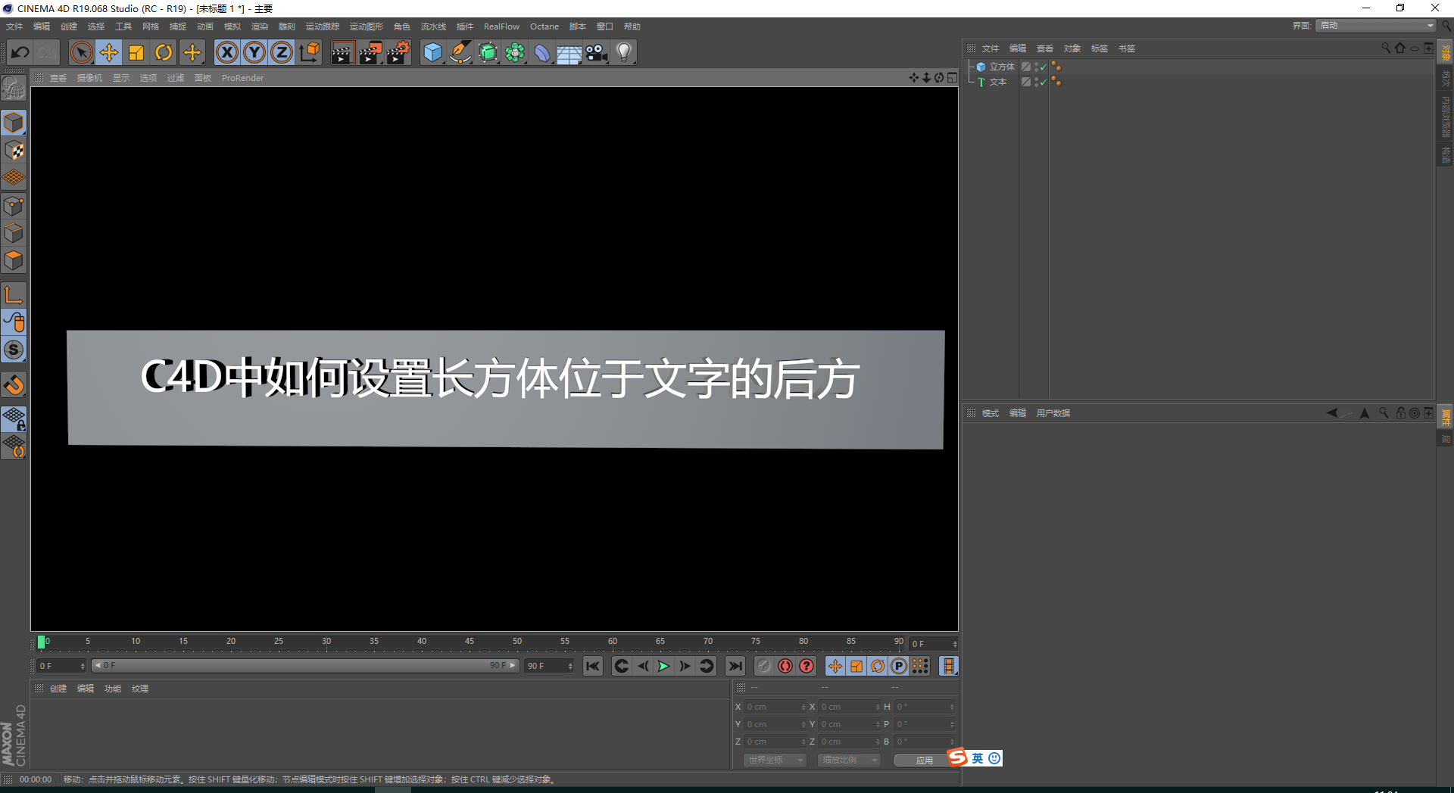Click the Cube primitive icon
1454x793 pixels.
tap(433, 52)
